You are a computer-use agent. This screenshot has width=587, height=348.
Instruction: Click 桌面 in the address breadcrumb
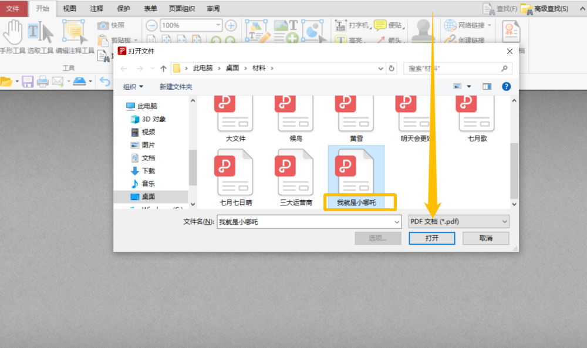coord(232,68)
